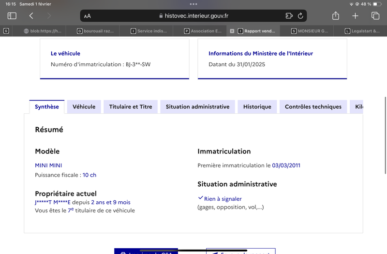Image resolution: width=387 pixels, height=254 pixels.
Task: Click the 2 ans et 9 mois duration
Action: click(111, 202)
